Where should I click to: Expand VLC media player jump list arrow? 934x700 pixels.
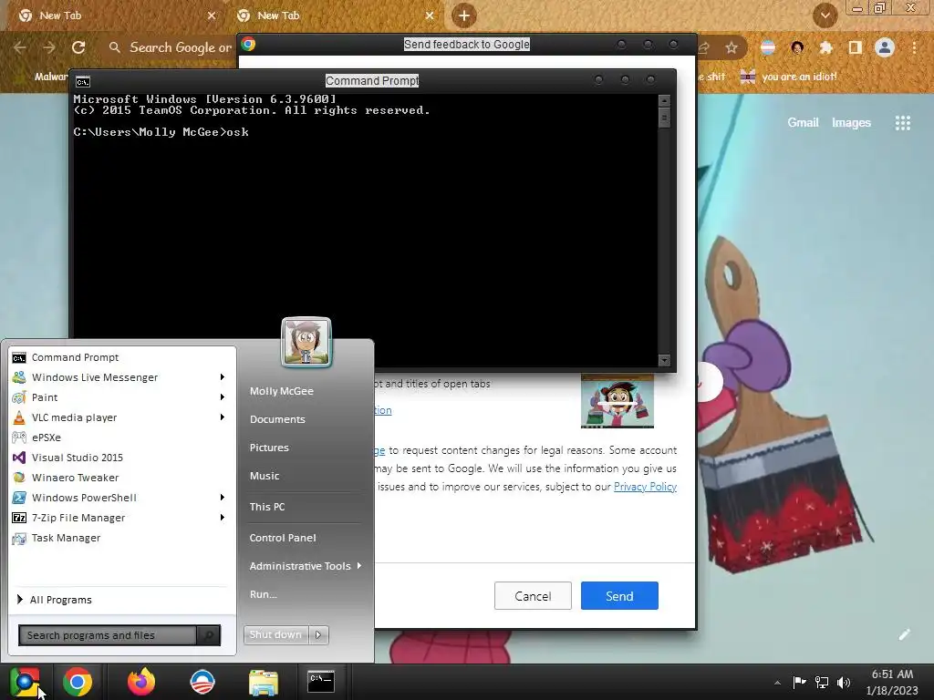click(x=223, y=417)
